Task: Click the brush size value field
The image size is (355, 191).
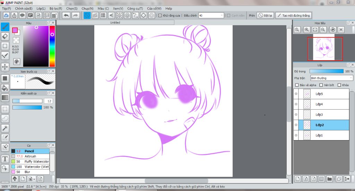Action: pos(49,101)
